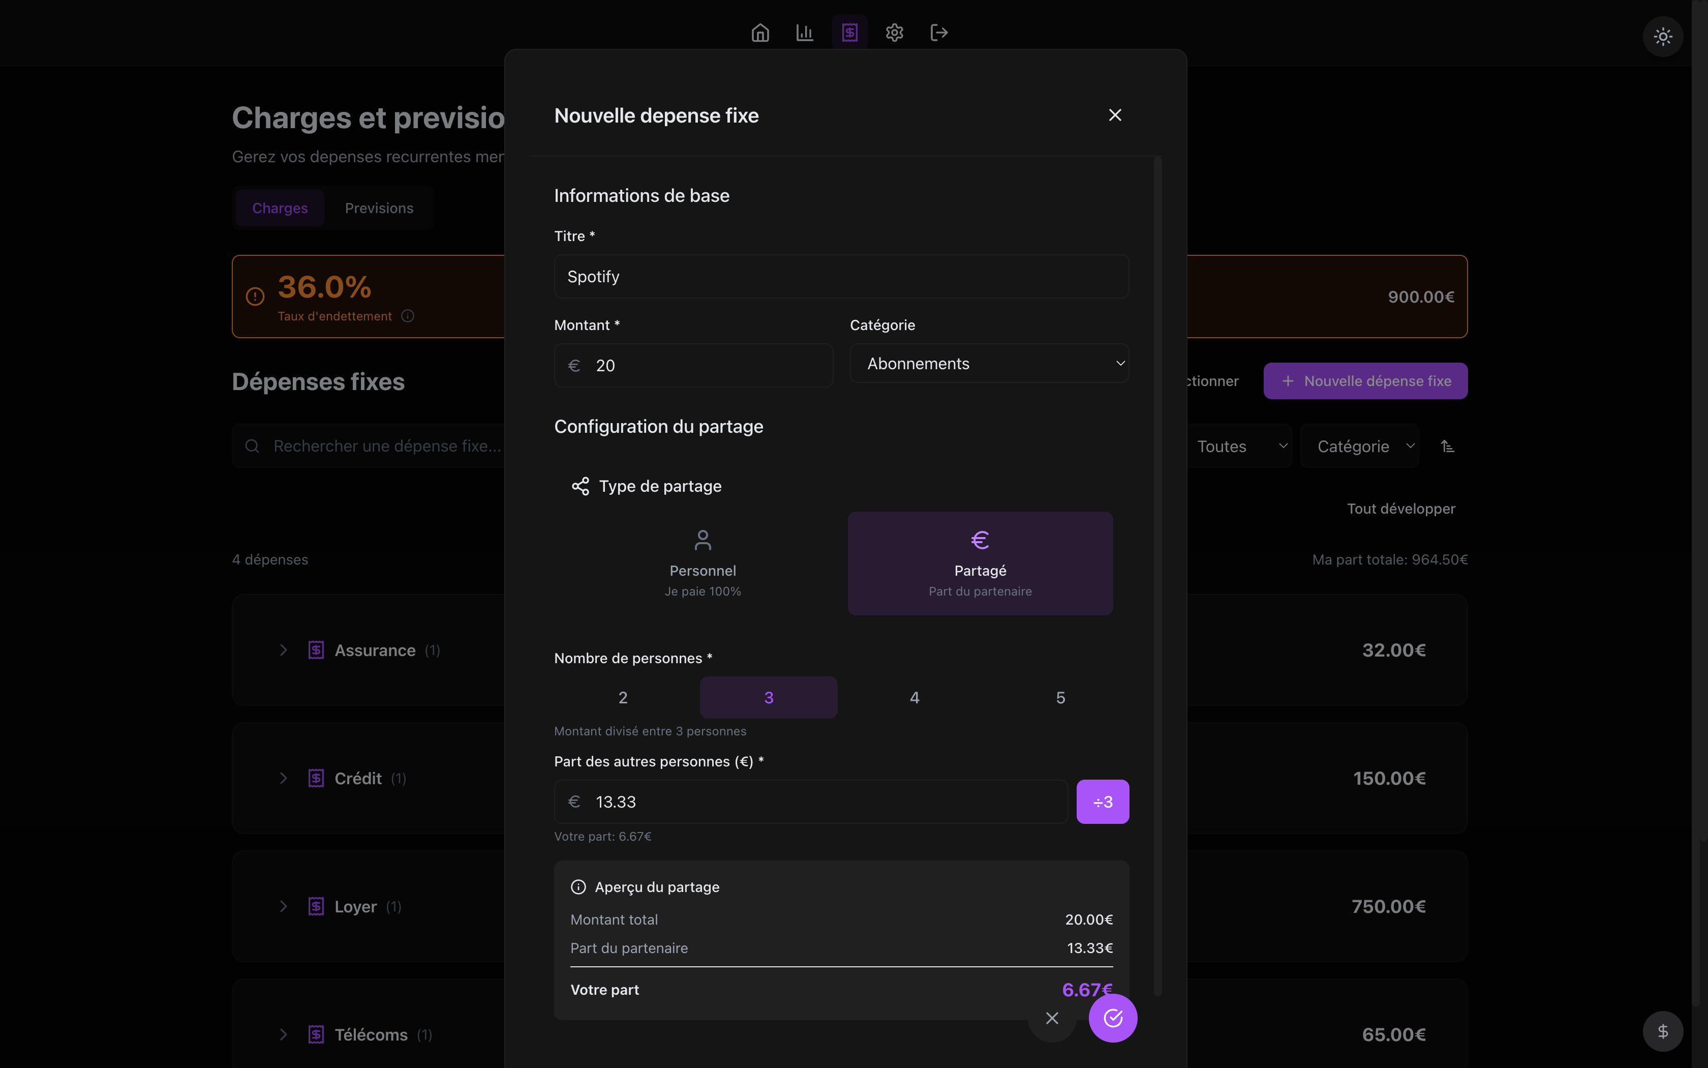Toggle the sort order icon

(1448, 446)
